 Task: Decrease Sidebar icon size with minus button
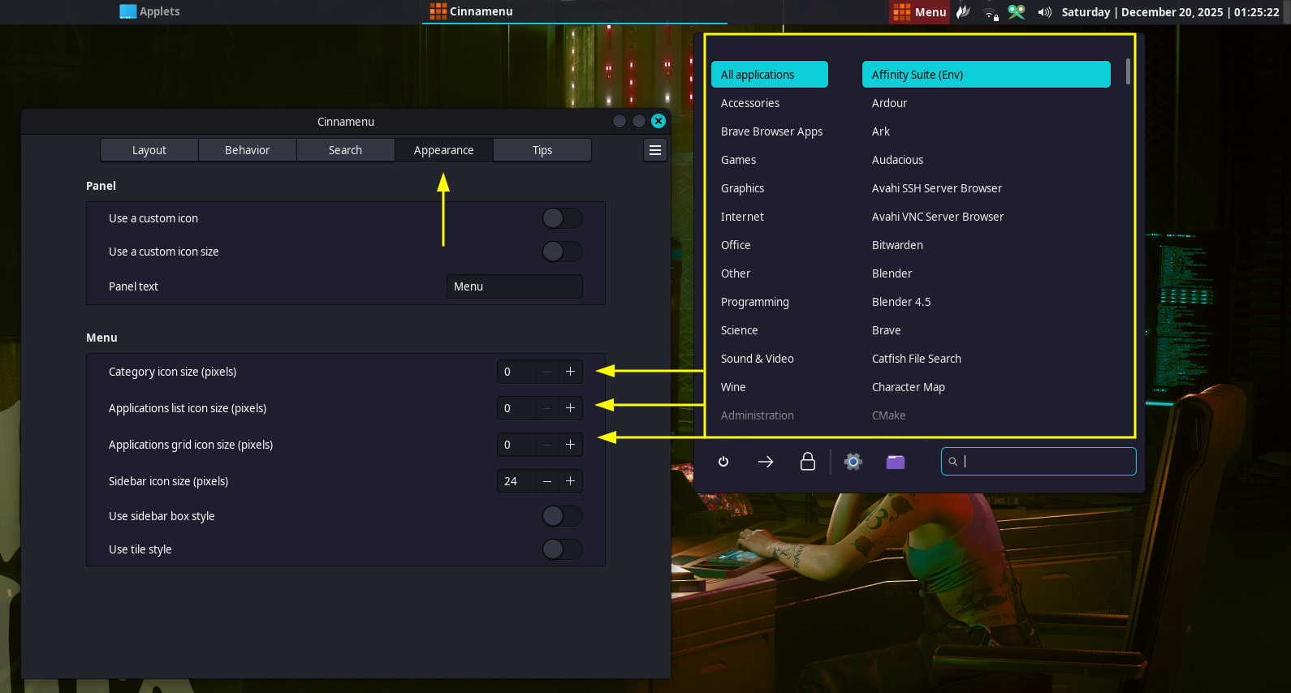(547, 481)
